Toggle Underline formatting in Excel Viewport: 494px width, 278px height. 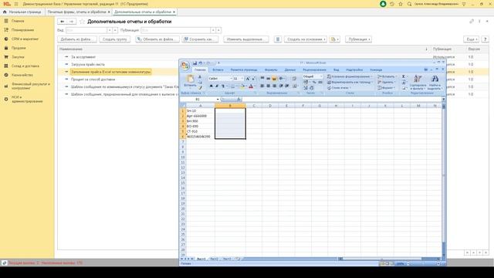[x=223, y=86]
